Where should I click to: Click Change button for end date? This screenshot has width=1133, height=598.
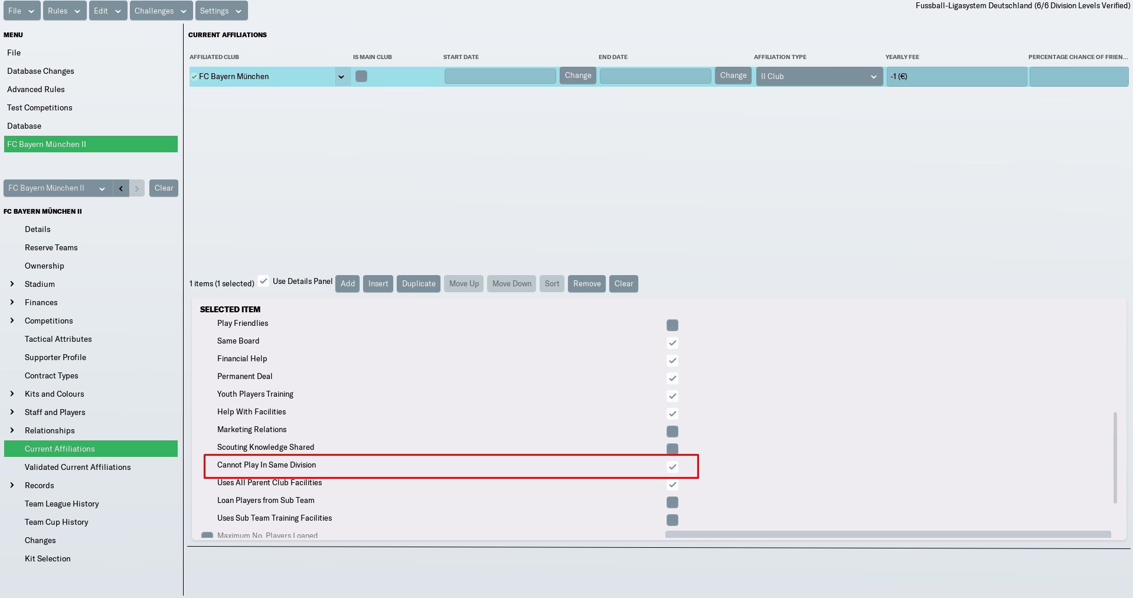(733, 76)
